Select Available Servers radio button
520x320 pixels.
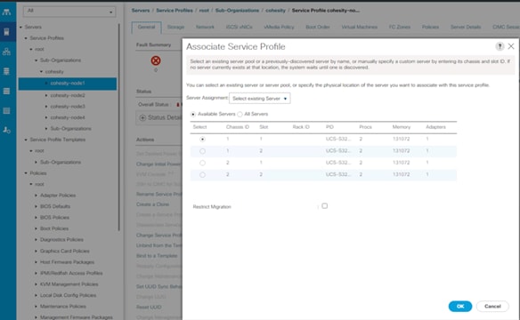[x=193, y=114]
